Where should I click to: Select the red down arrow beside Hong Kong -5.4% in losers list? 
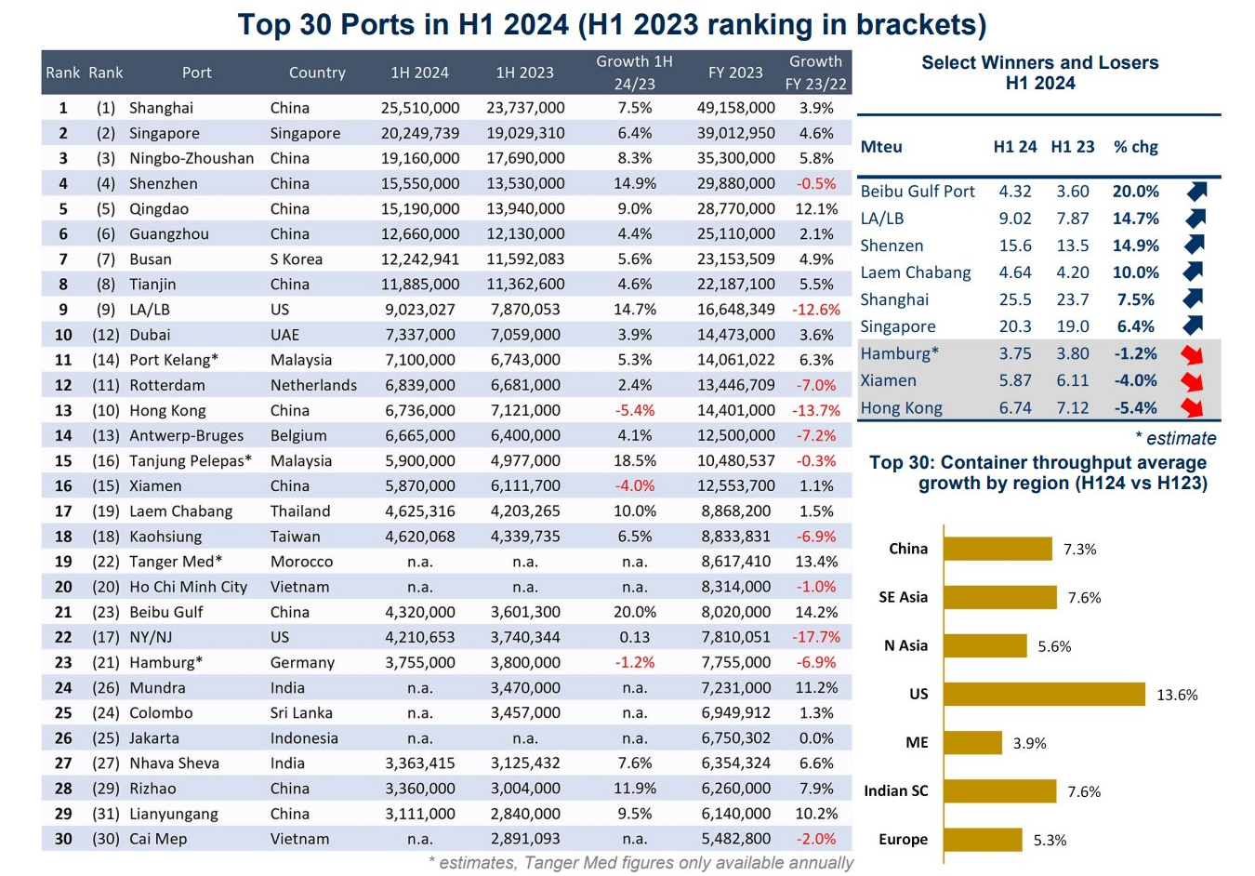point(1192,407)
